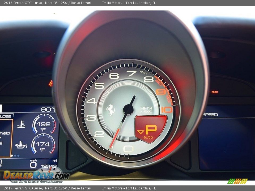
Task: Select the 174 °F oil gauge
Action: [43, 144]
